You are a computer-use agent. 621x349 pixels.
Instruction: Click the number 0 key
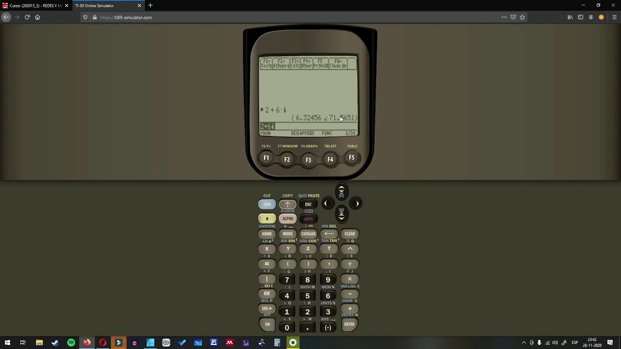tap(287, 328)
